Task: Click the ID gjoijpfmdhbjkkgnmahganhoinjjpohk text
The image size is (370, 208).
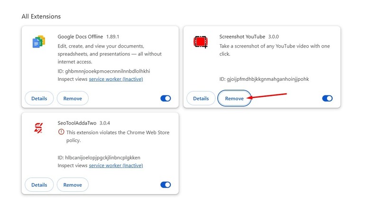Action: 264,79
